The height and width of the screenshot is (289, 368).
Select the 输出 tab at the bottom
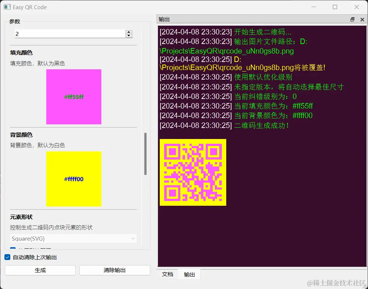click(189, 274)
